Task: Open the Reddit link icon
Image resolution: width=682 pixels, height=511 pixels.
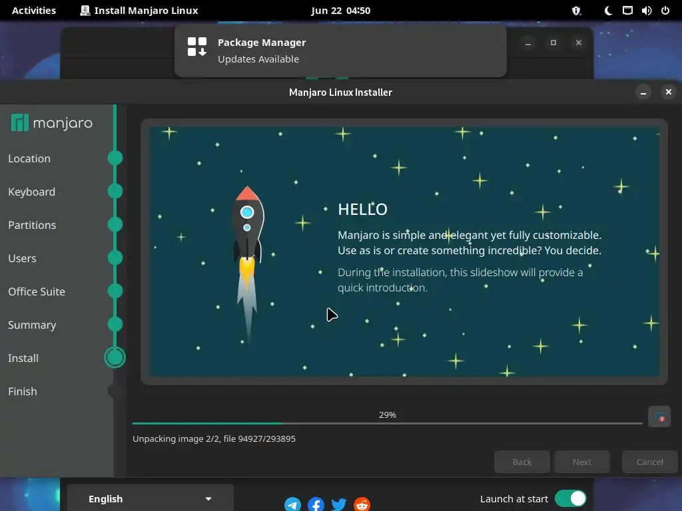Action: [x=362, y=504]
